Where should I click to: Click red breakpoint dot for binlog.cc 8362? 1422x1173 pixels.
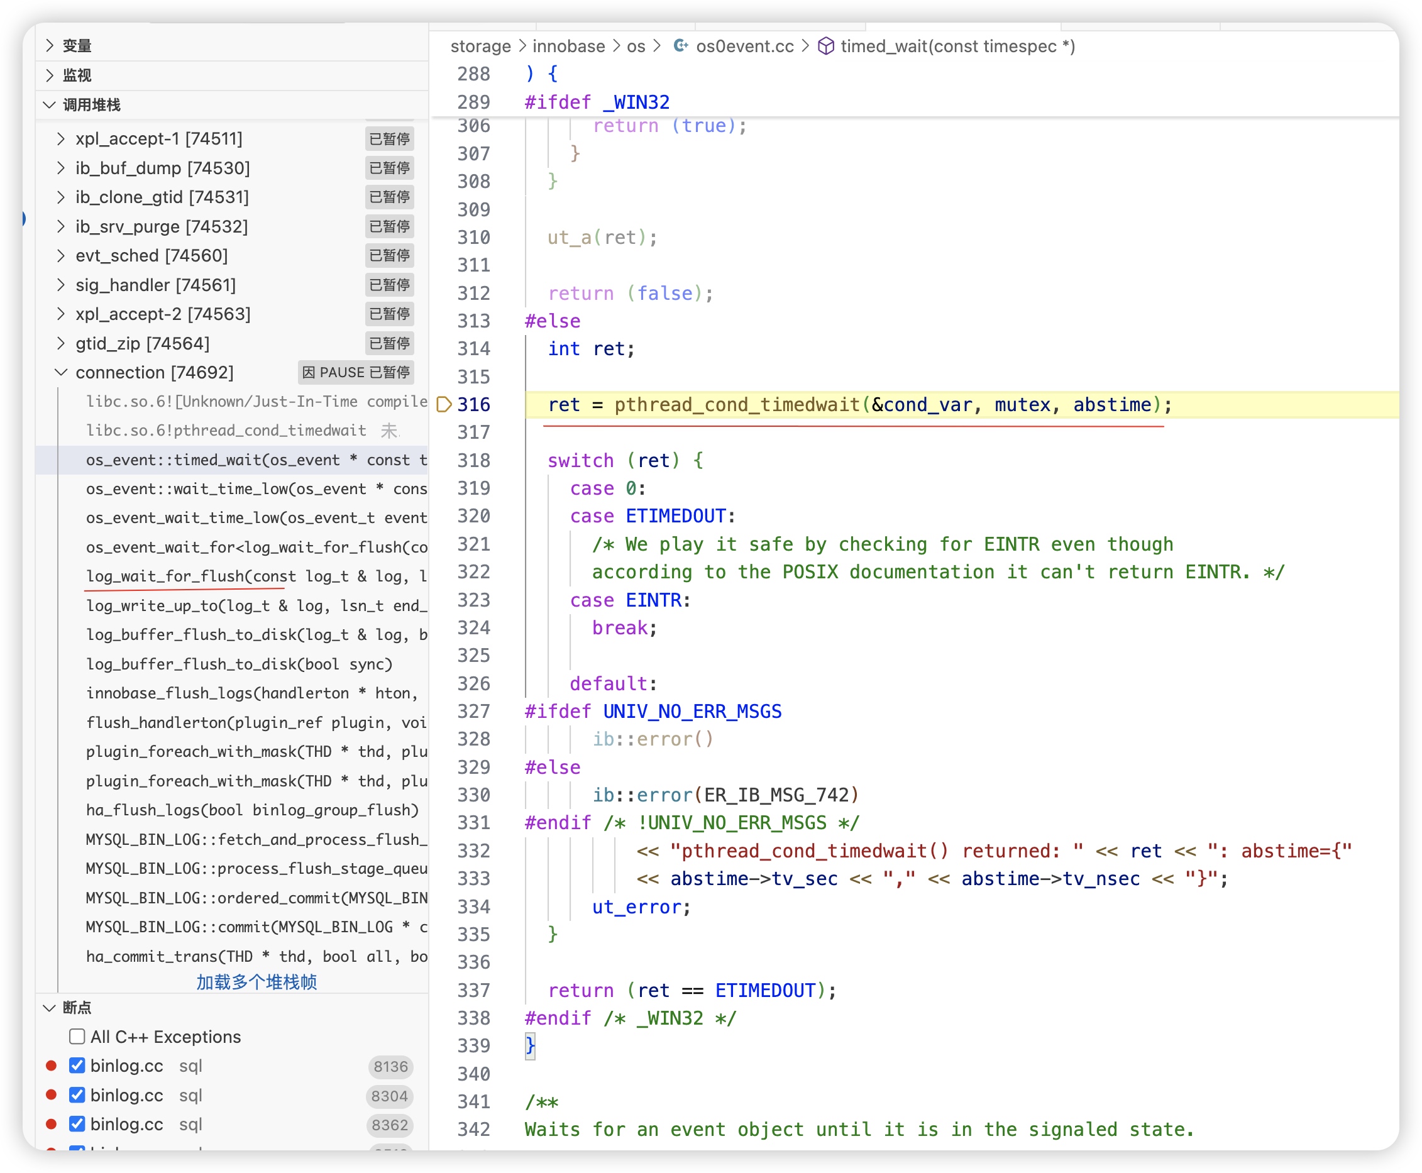52,1124
